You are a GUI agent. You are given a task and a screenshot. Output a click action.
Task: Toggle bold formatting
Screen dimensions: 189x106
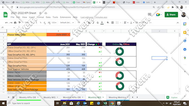coord(89,23)
